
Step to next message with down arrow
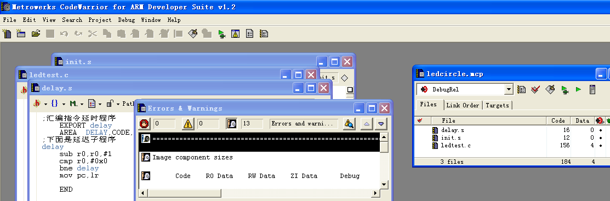[381, 124]
